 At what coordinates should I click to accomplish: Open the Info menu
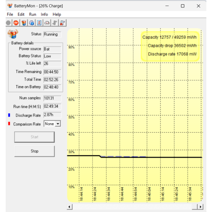click(45, 14)
